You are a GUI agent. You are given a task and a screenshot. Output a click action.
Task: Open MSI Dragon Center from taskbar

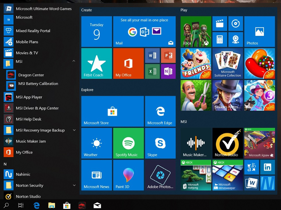point(82,205)
